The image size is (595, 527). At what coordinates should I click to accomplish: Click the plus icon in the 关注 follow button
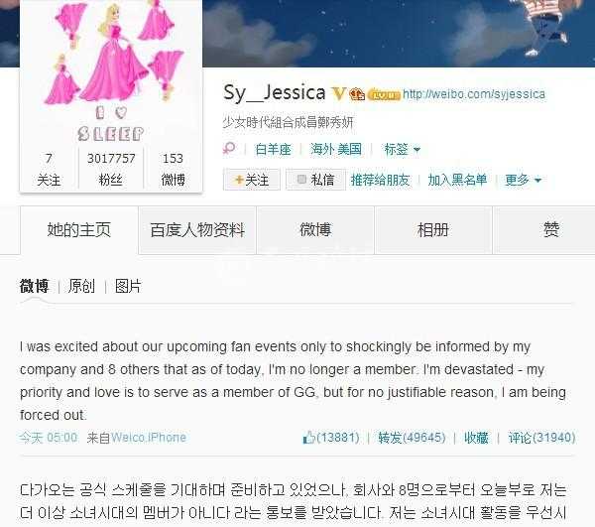point(239,180)
